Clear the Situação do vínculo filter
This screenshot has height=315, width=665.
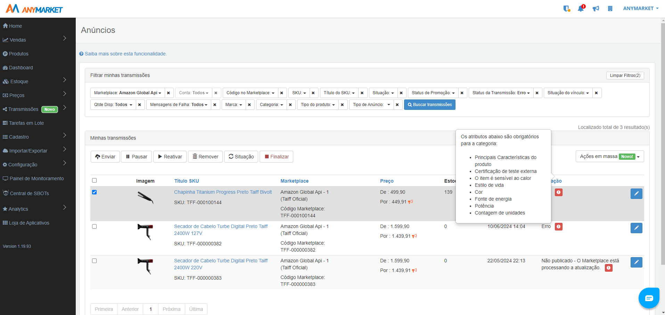pyautogui.click(x=597, y=93)
